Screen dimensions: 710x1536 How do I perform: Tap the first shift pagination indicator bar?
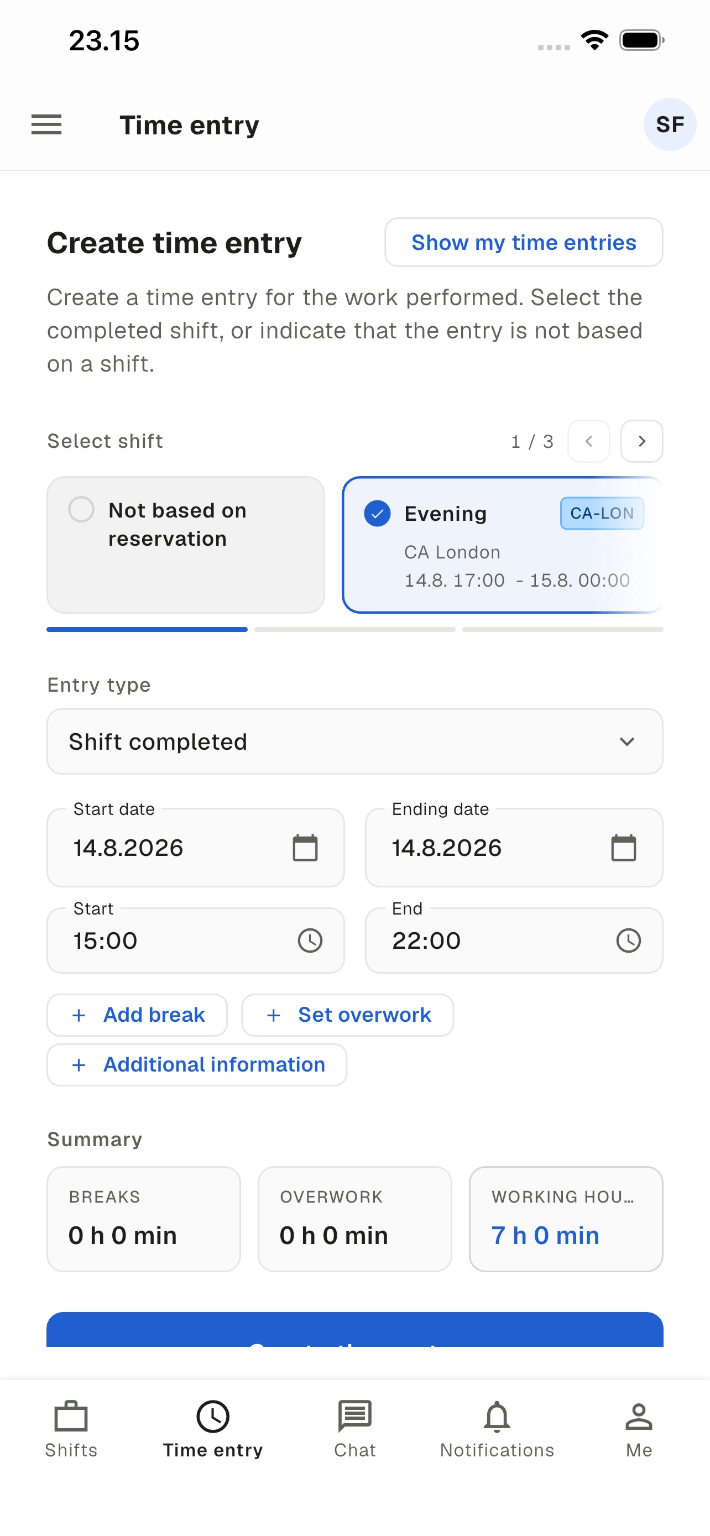pos(147,629)
